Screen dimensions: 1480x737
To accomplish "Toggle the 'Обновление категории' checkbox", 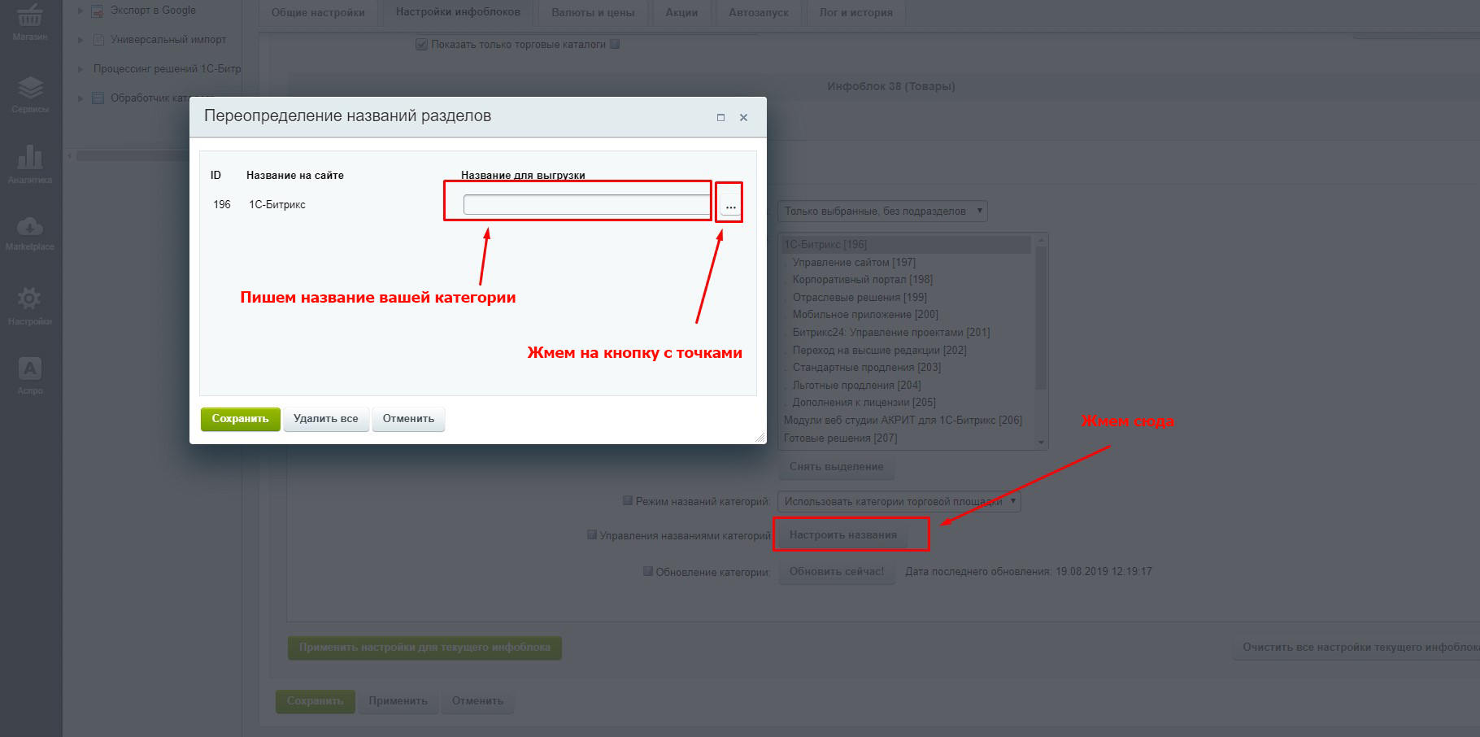I will click(648, 571).
